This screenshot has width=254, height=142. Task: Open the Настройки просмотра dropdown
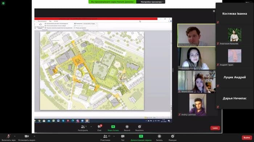point(151,2)
